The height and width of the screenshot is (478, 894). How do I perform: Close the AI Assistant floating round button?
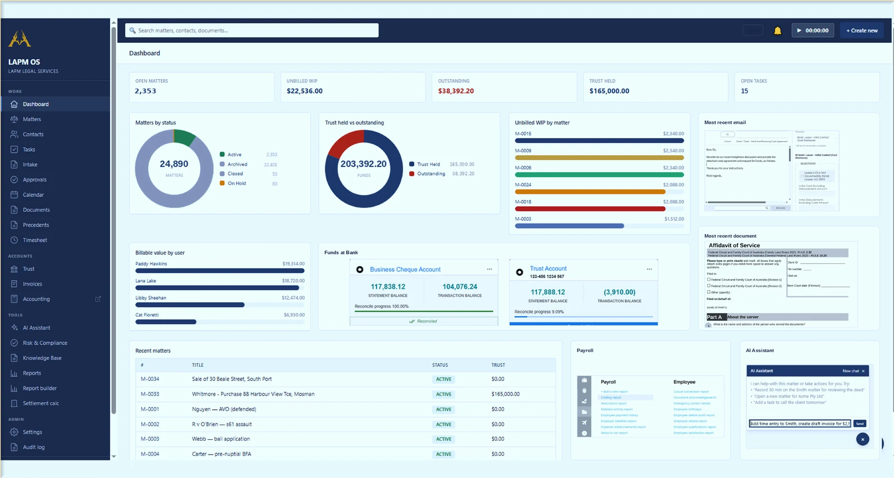(x=862, y=439)
